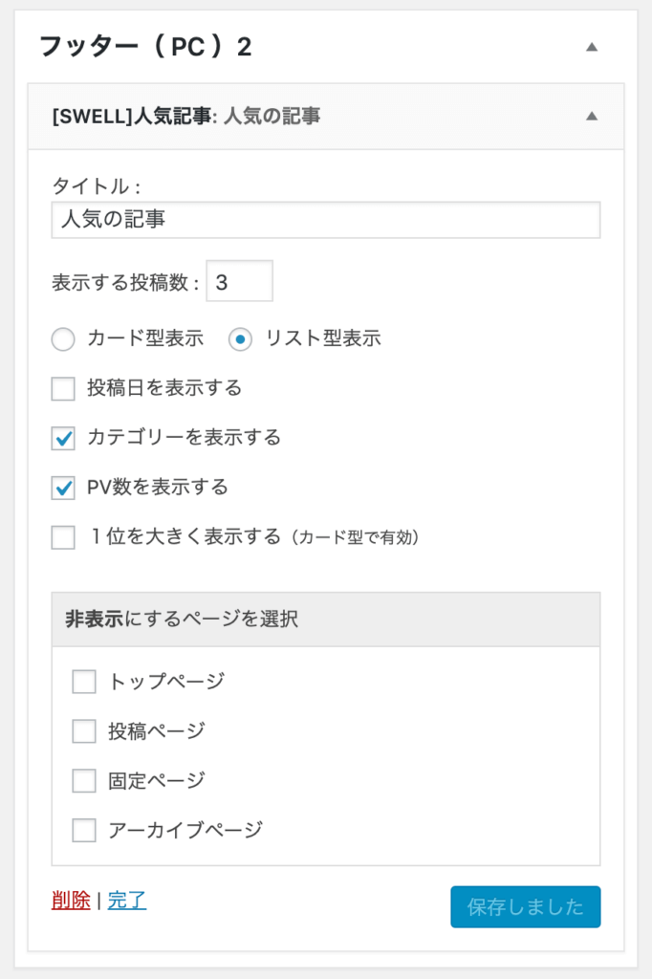Check 投稿ページ in hidden pages list

tap(83, 731)
